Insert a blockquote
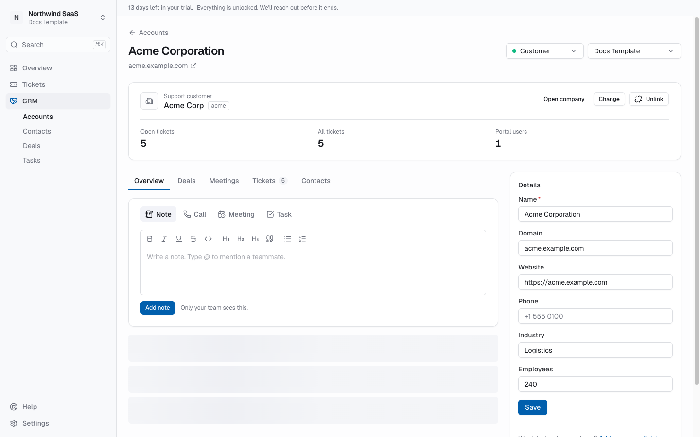The image size is (700, 437). (270, 239)
